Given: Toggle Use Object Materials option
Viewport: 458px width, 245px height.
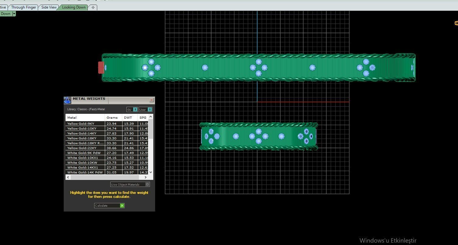Looking at the screenshot, I should [x=130, y=184].
